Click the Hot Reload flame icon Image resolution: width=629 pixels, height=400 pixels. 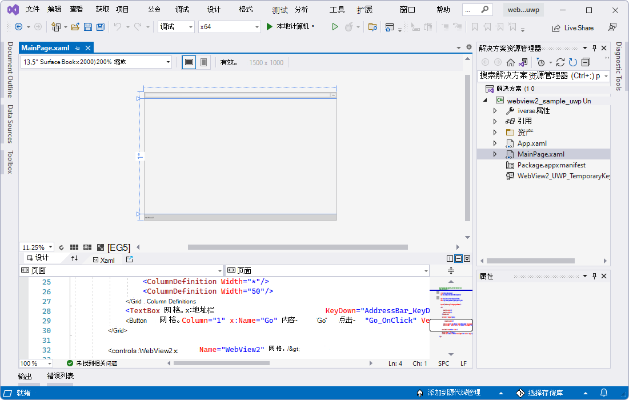[x=349, y=27]
